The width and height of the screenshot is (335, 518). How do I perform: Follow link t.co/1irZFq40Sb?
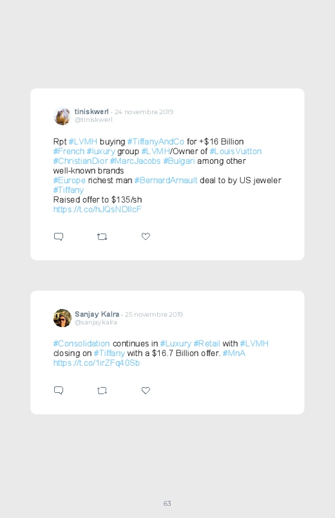click(97, 363)
